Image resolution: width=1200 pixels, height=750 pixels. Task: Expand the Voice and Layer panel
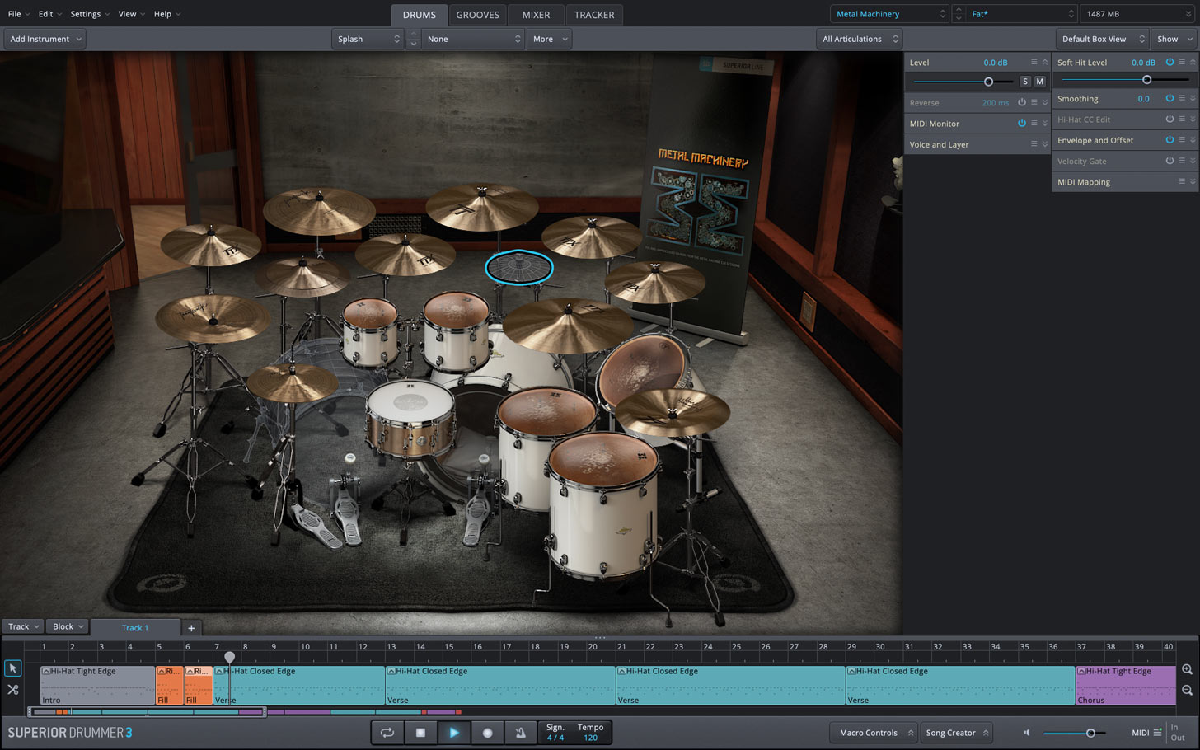pyautogui.click(x=1045, y=144)
